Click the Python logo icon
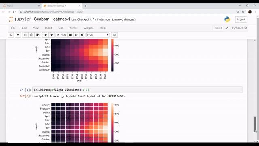 (x=227, y=19)
